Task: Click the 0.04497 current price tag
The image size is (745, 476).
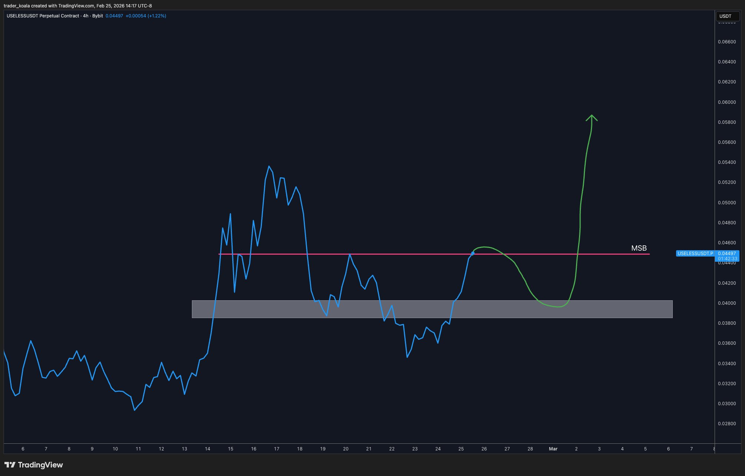Action: (726, 254)
